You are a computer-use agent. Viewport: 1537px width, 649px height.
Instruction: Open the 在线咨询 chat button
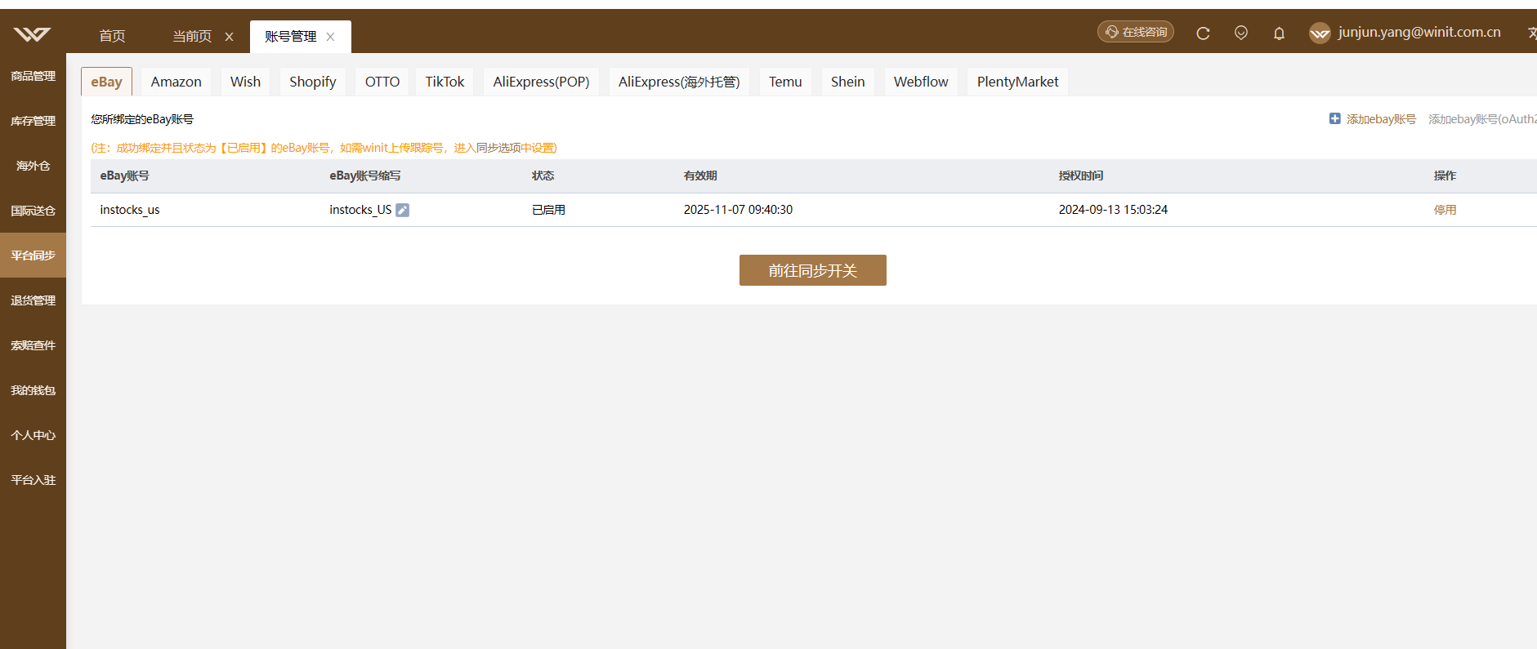click(1136, 32)
